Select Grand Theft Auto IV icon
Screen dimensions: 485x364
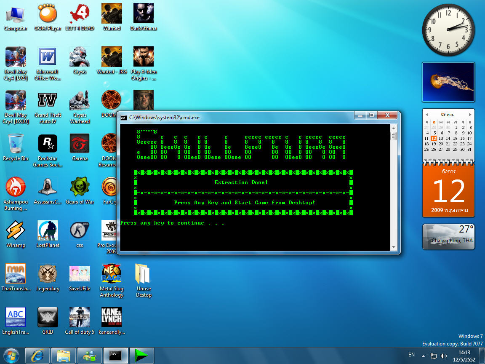click(48, 107)
